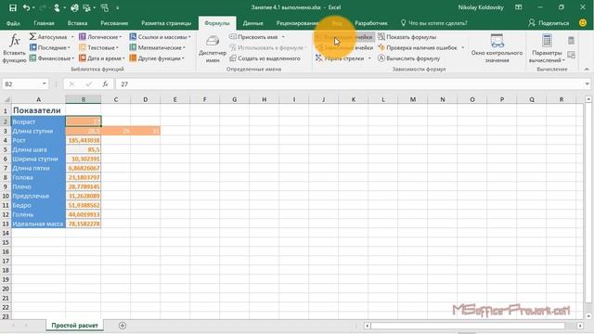Click the Автосумма sigma button
This screenshot has width=594, height=334.
pos(48,37)
